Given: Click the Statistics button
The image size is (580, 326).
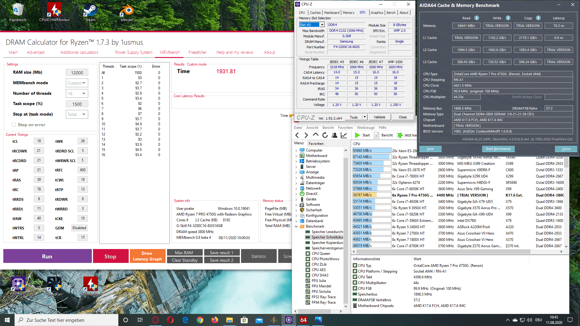Looking at the screenshot, I should pyautogui.click(x=259, y=256).
